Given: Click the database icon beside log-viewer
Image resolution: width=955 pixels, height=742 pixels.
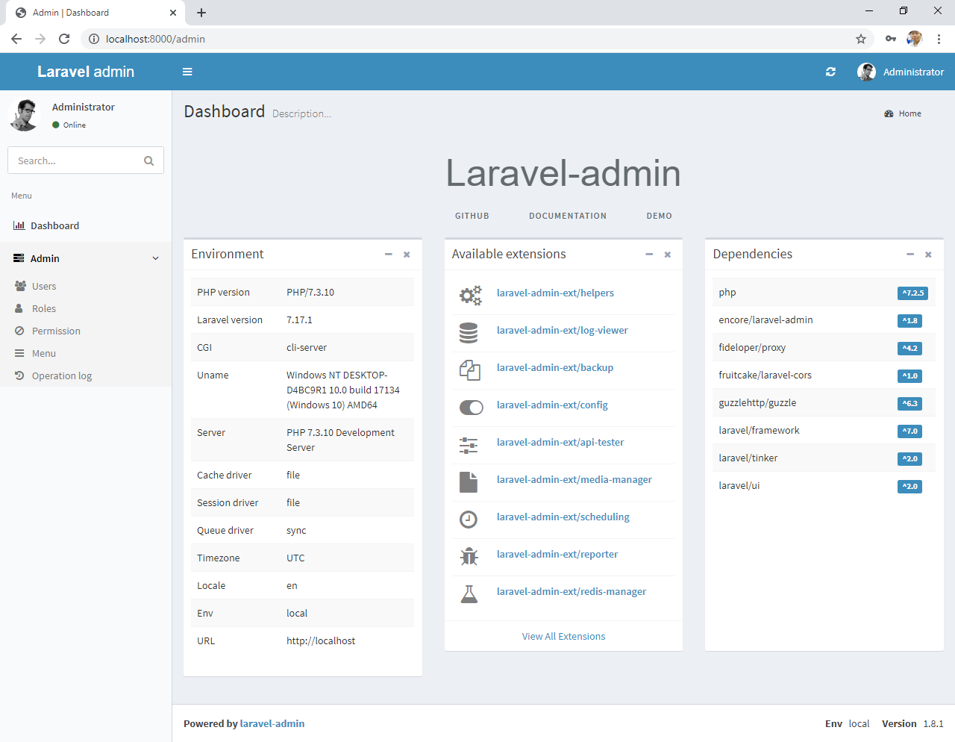Looking at the screenshot, I should (x=469, y=333).
